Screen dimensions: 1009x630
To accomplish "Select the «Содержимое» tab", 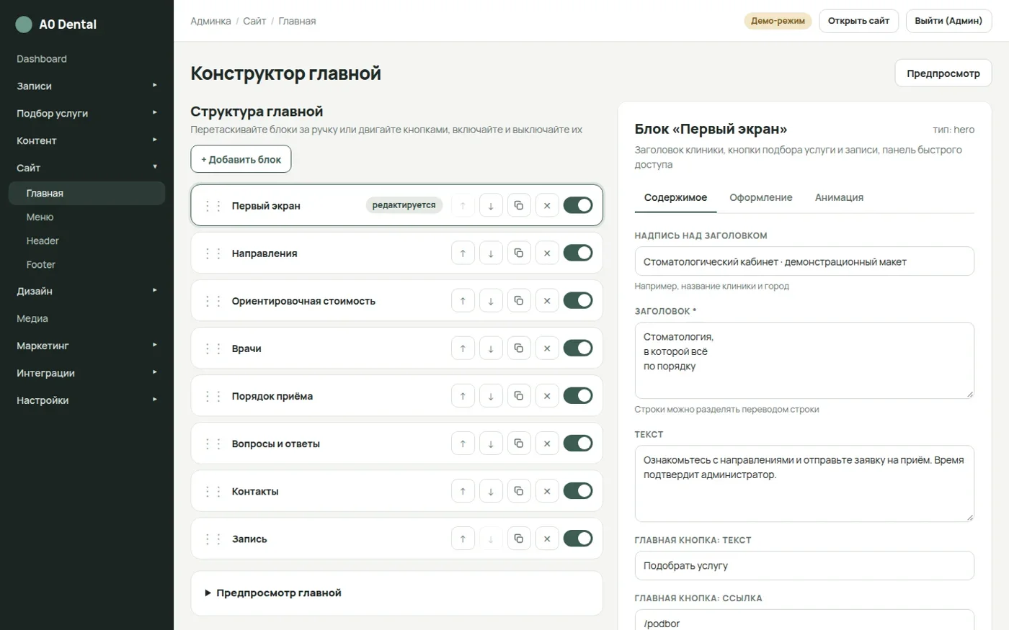I will pos(675,197).
